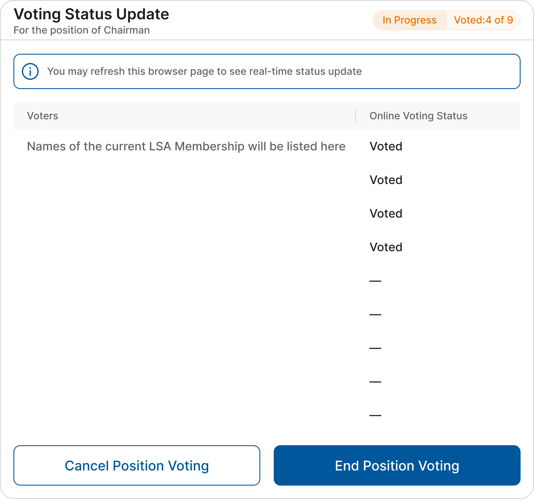Click the second dash pending status
The height and width of the screenshot is (499, 534).
tap(375, 314)
